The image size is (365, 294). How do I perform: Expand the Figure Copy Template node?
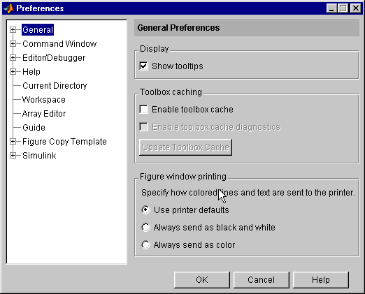(13, 142)
